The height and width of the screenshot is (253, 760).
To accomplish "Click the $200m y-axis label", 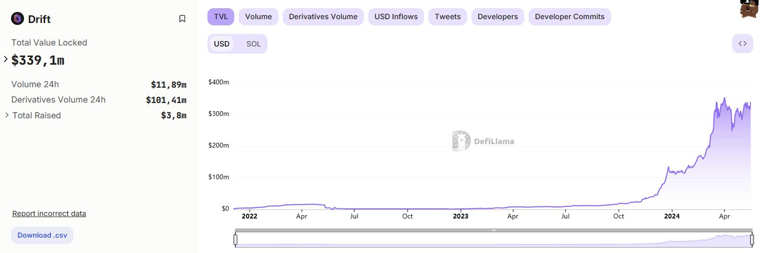I will click(218, 145).
